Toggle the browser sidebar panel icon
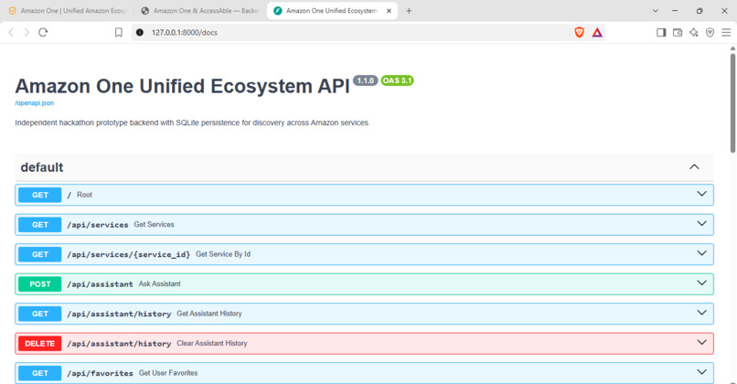 pyautogui.click(x=661, y=32)
